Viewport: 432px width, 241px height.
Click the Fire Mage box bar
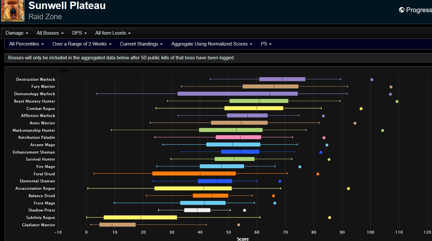[222, 166]
